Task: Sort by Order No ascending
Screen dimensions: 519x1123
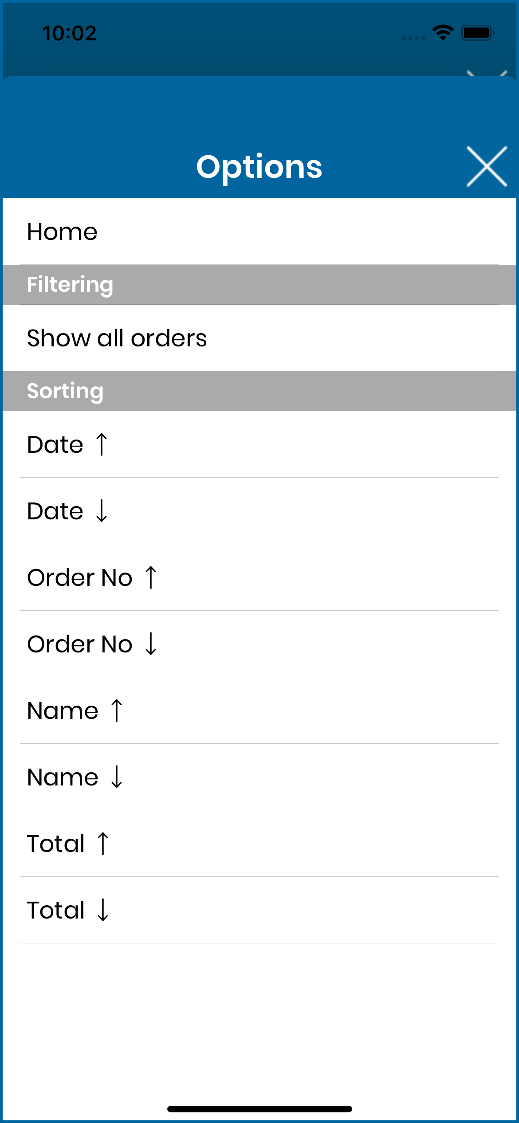Action: (259, 577)
